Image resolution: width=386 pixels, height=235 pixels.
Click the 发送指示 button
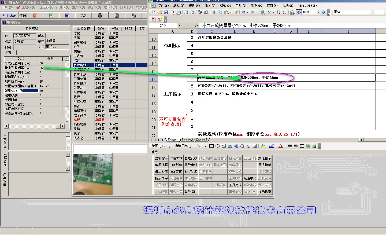click(x=265, y=158)
